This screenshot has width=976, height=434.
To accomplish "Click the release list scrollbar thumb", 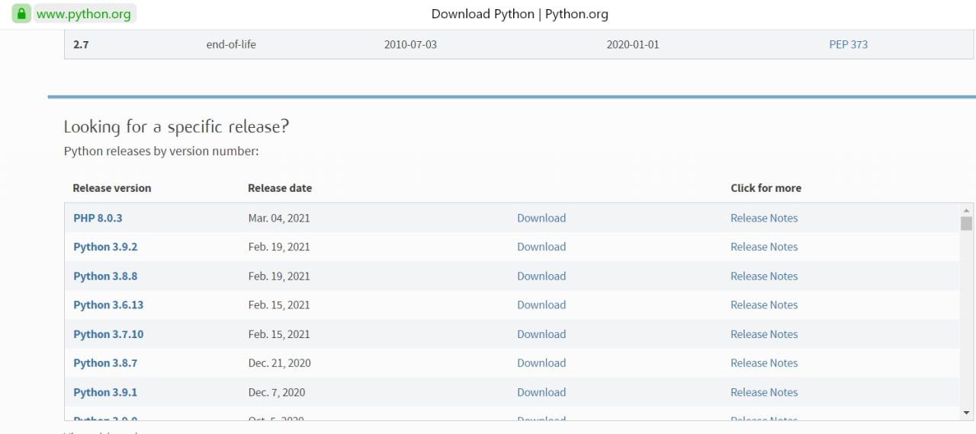I will 966,223.
